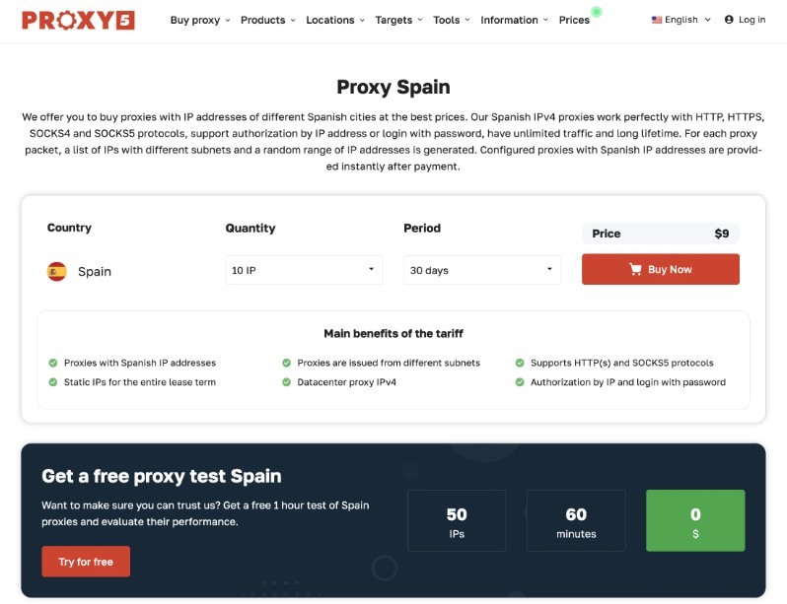Click the Get a free proxy test Spain heading
This screenshot has width=787, height=604.
(162, 476)
